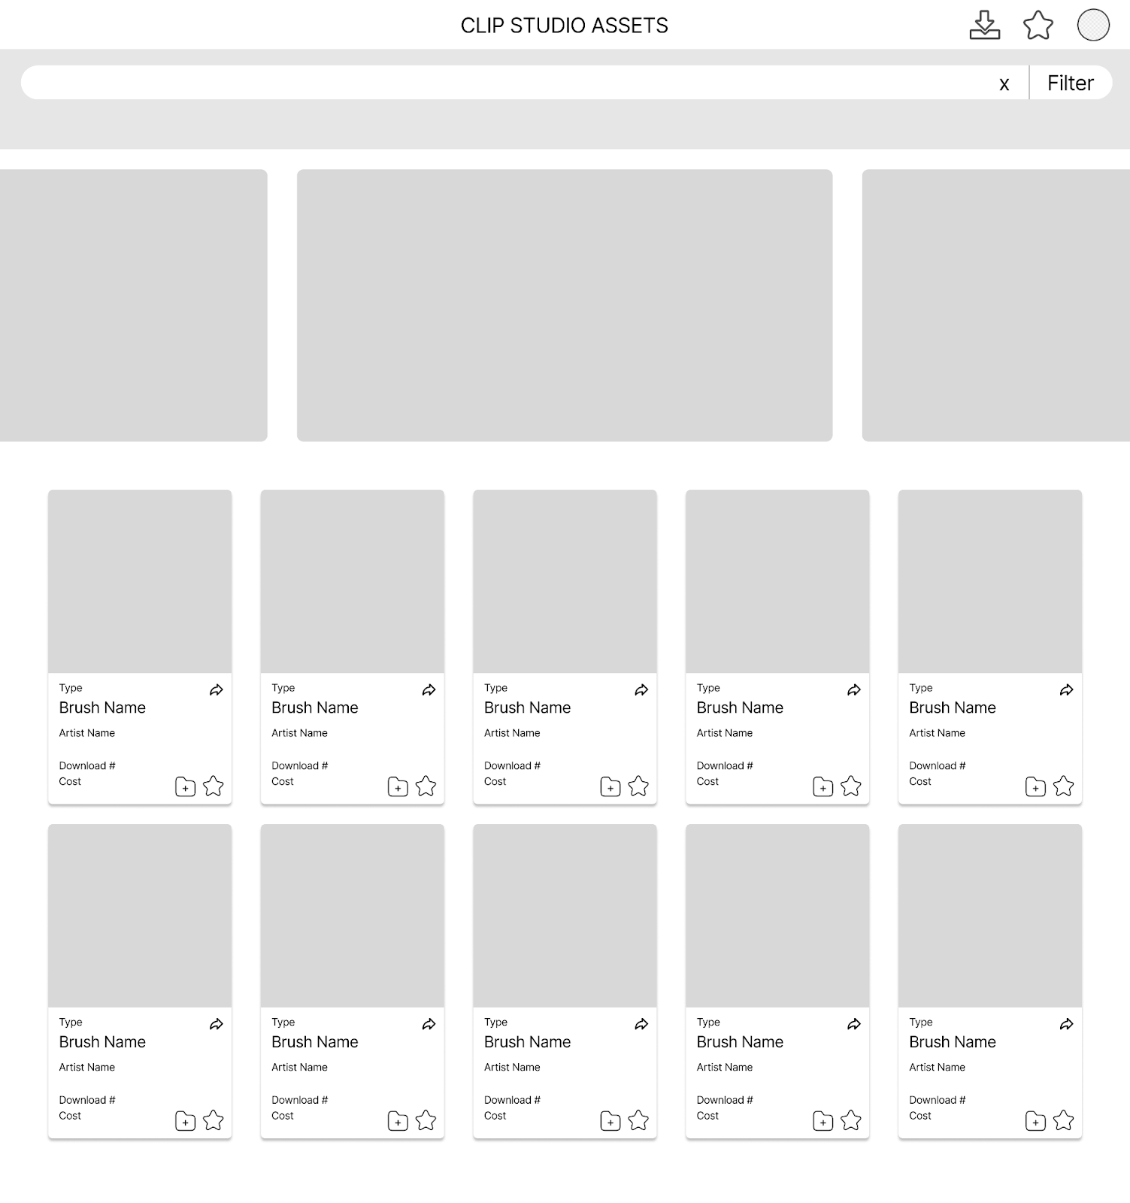This screenshot has height=1203, width=1130.
Task: Open the Filter options
Action: 1071,83
